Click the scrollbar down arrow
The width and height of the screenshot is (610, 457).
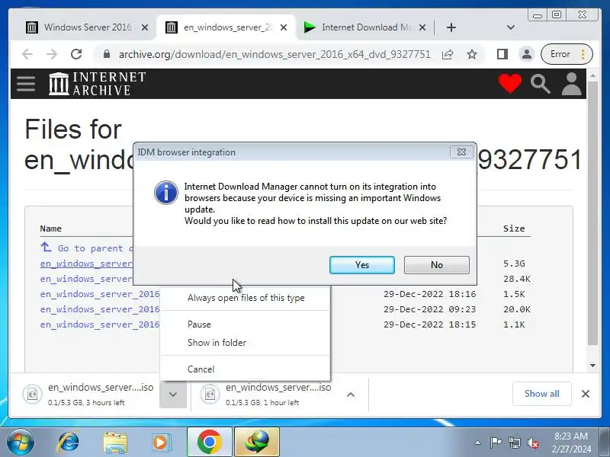(592, 366)
